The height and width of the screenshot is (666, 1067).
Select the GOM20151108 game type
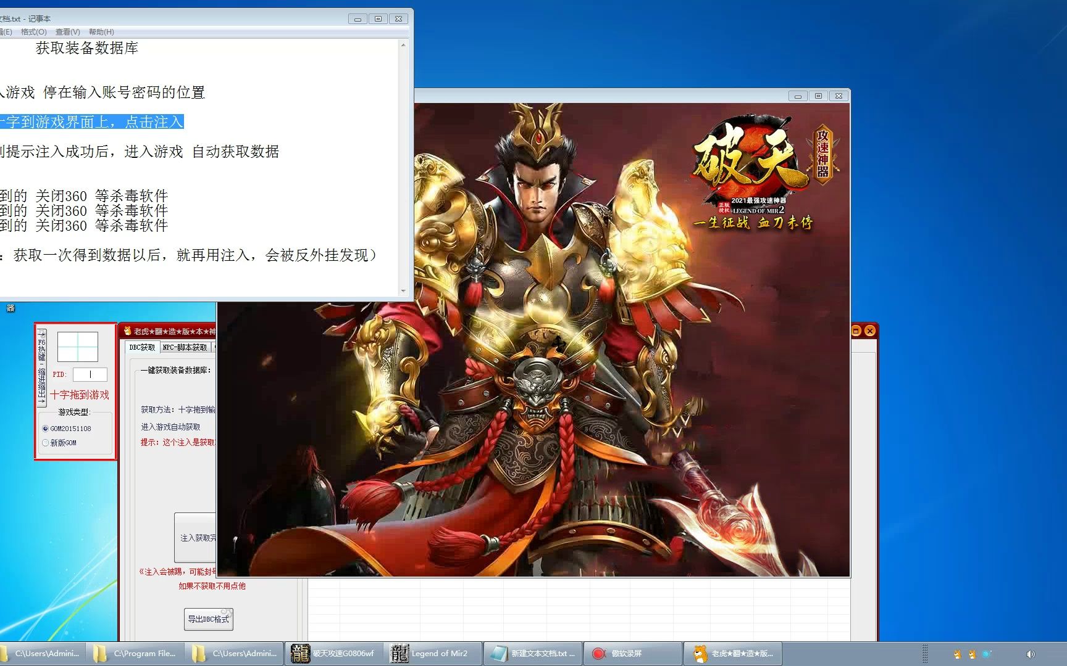67,429
